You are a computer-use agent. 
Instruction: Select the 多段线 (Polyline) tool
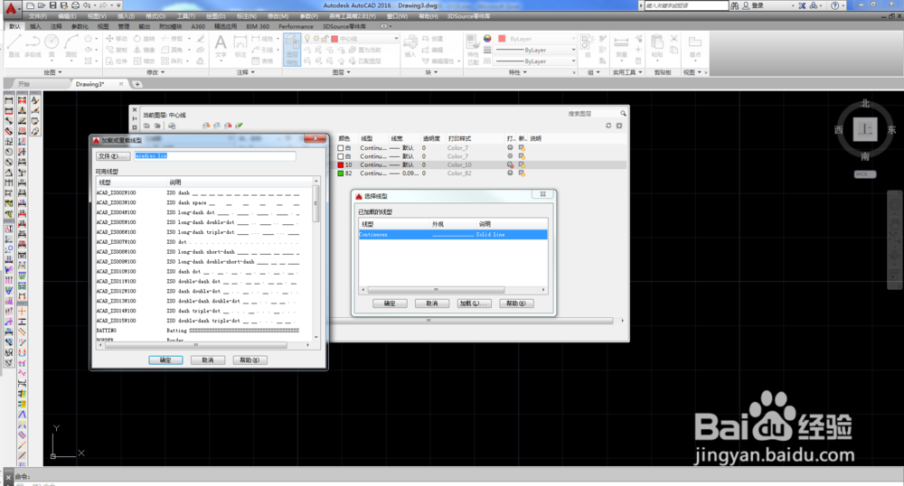pyautogui.click(x=33, y=46)
